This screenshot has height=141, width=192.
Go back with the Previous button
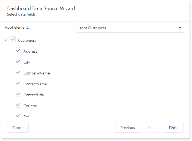127,128
